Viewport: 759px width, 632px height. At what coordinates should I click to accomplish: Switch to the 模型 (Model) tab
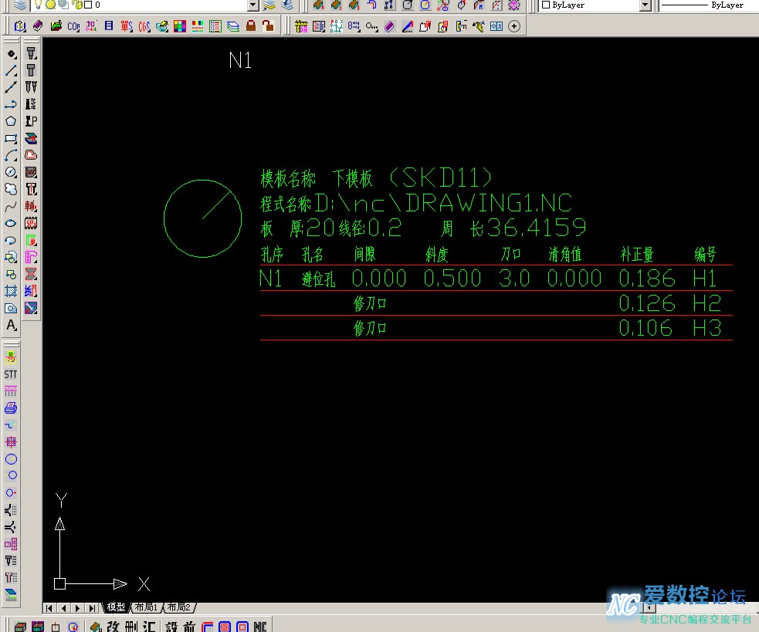(116, 607)
